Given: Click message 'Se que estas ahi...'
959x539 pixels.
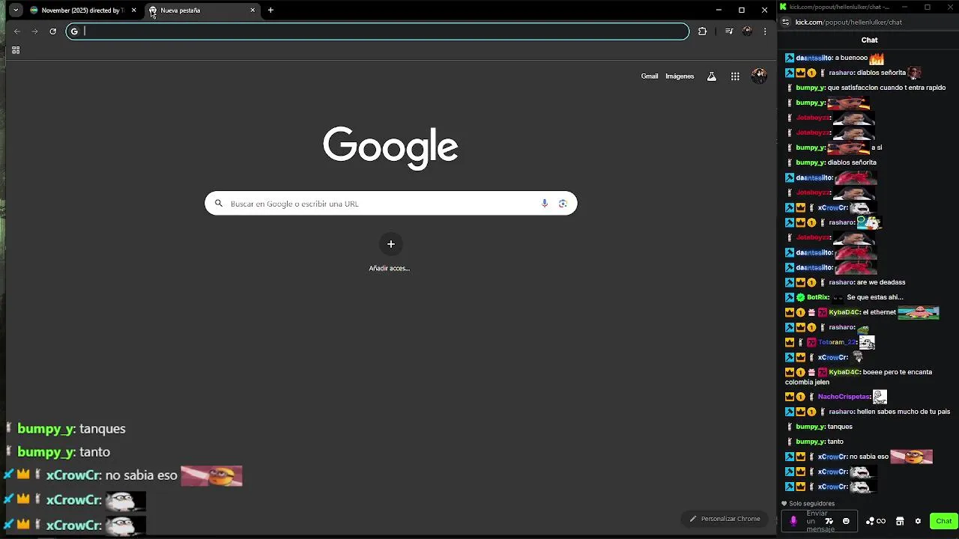Looking at the screenshot, I should pos(875,297).
